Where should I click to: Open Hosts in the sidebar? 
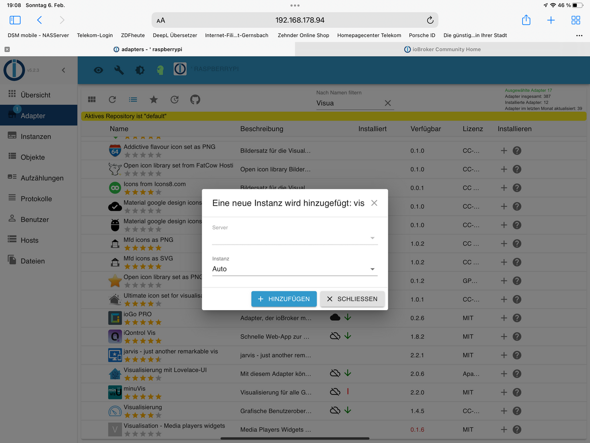39,240
